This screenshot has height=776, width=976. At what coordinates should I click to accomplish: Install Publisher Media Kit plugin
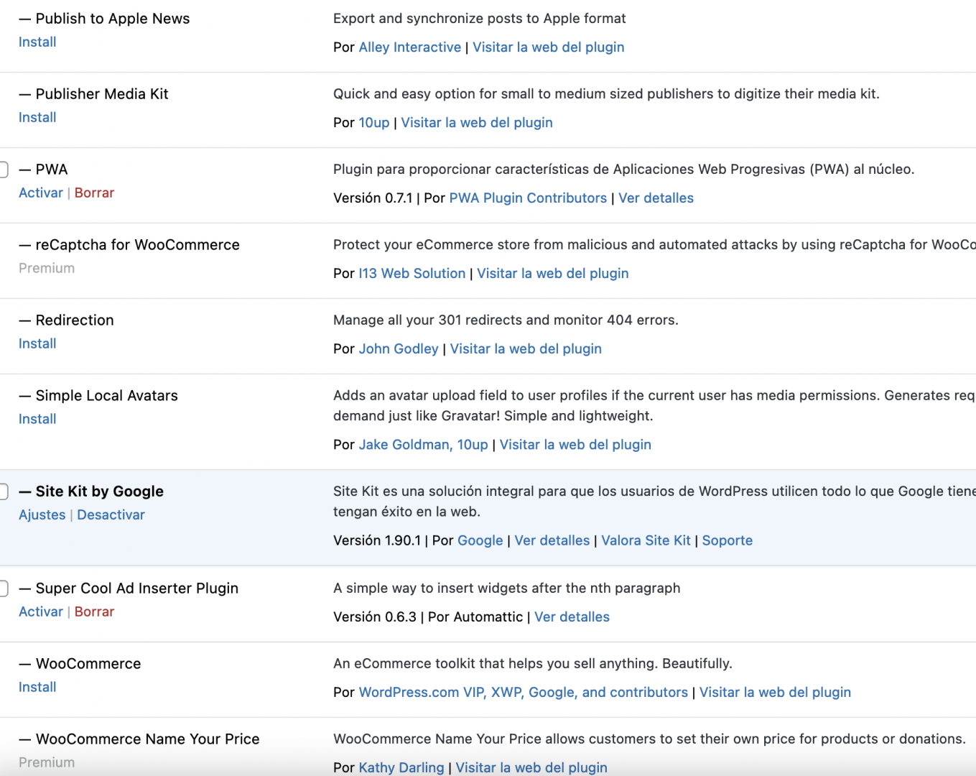[37, 117]
